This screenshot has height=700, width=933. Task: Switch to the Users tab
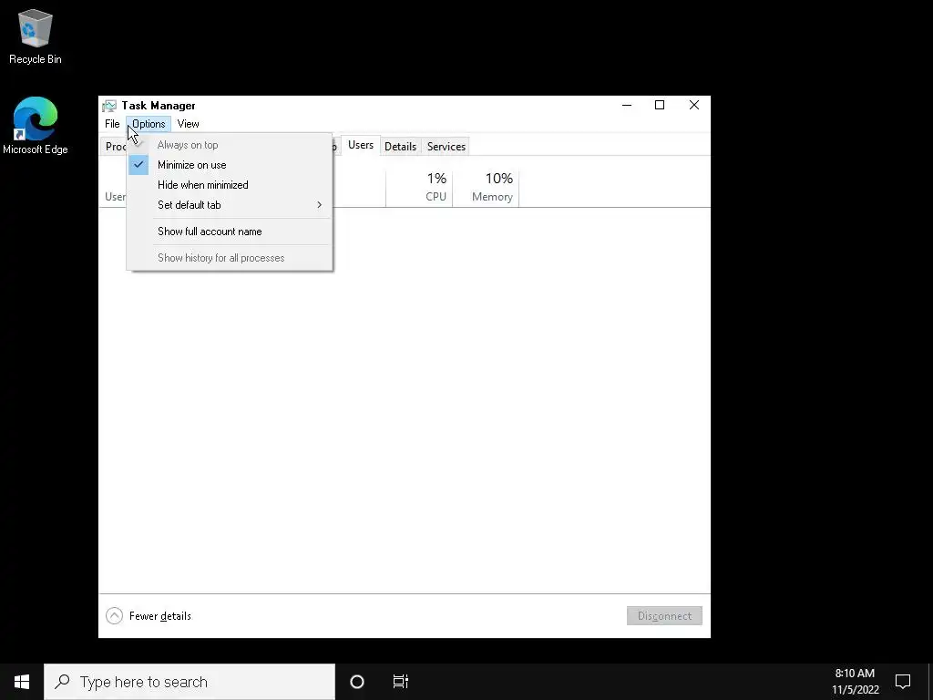[x=361, y=145]
